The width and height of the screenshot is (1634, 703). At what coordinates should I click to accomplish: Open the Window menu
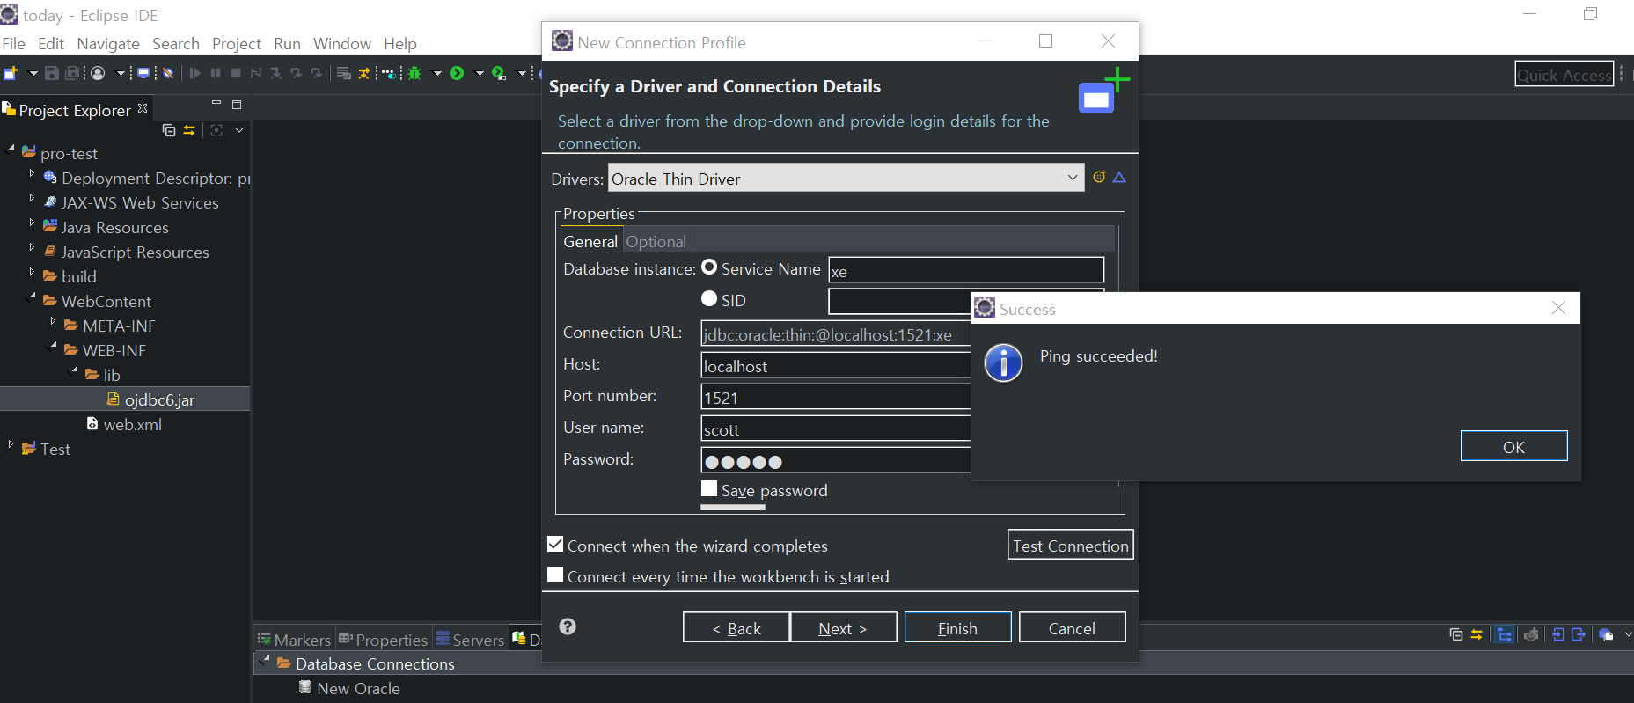342,44
